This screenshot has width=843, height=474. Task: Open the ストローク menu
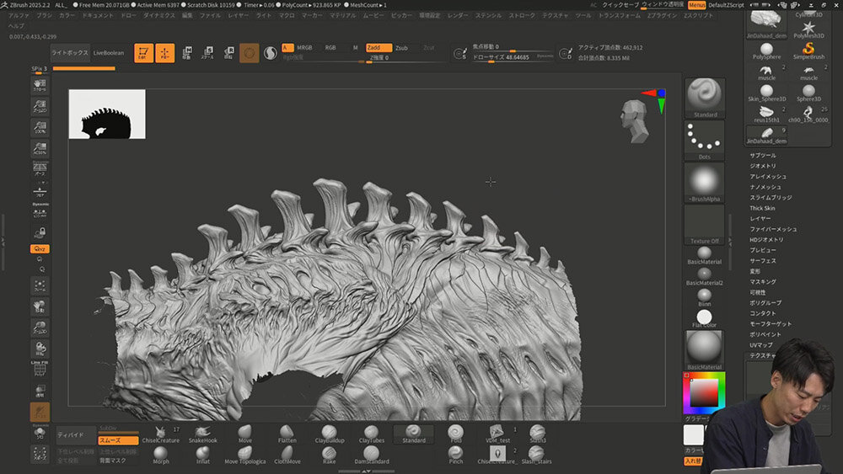click(522, 15)
